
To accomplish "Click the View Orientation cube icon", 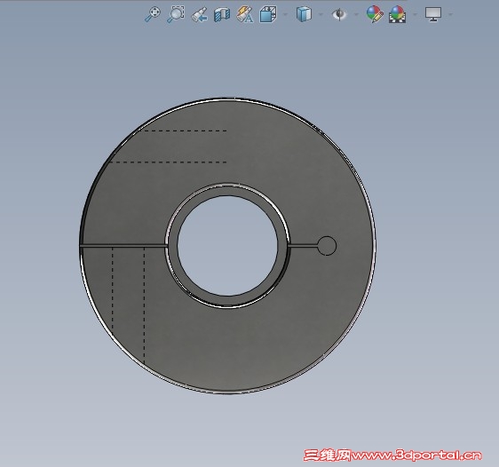I will coord(268,14).
